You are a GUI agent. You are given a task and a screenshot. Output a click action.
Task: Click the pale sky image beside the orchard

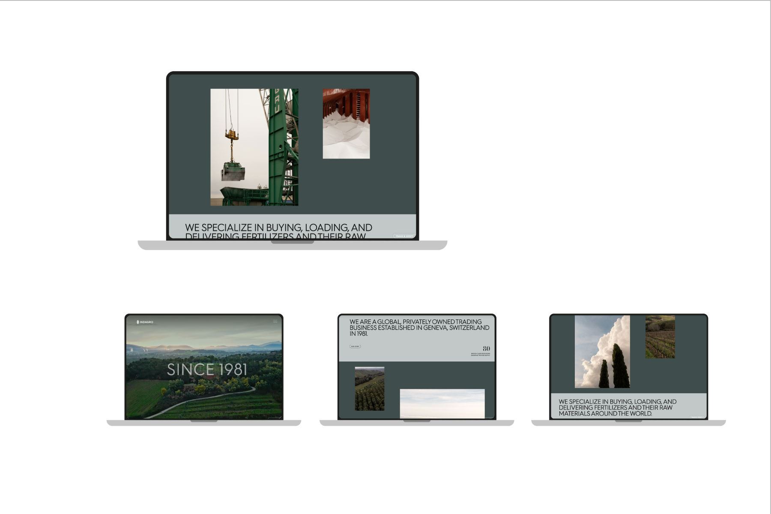click(442, 403)
